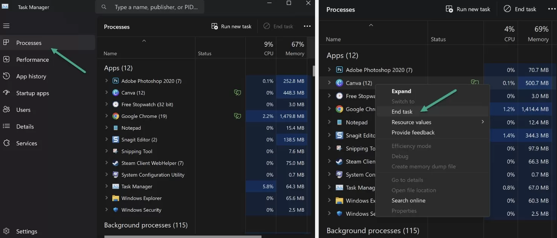Click Snagit Editor icon in left window list

116,140
